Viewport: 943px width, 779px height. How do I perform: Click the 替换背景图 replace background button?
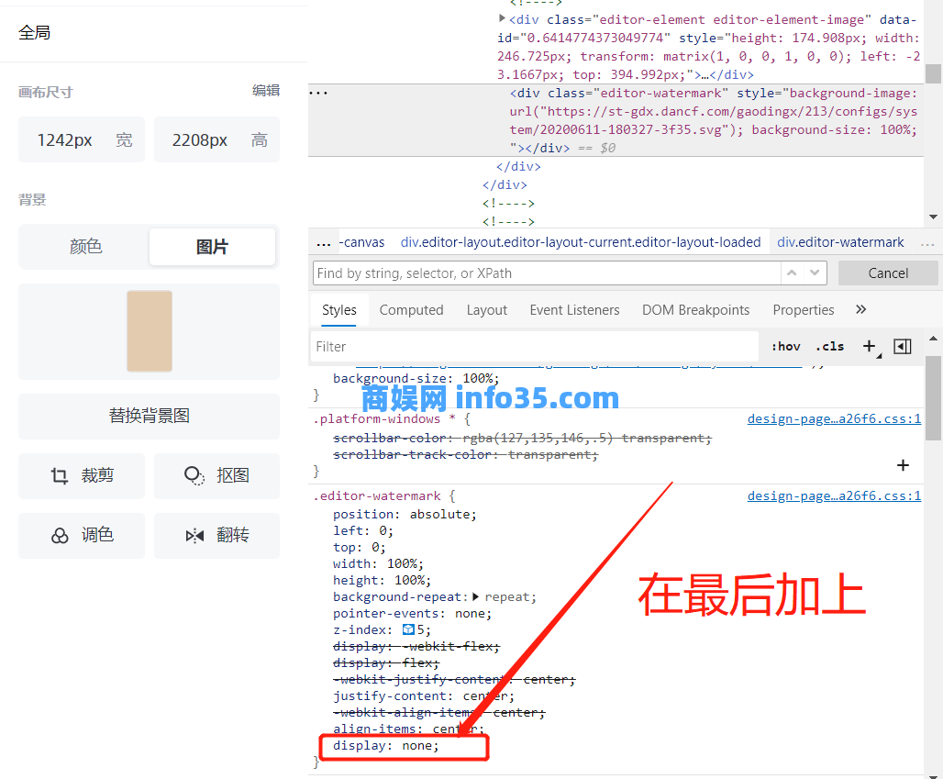point(149,416)
